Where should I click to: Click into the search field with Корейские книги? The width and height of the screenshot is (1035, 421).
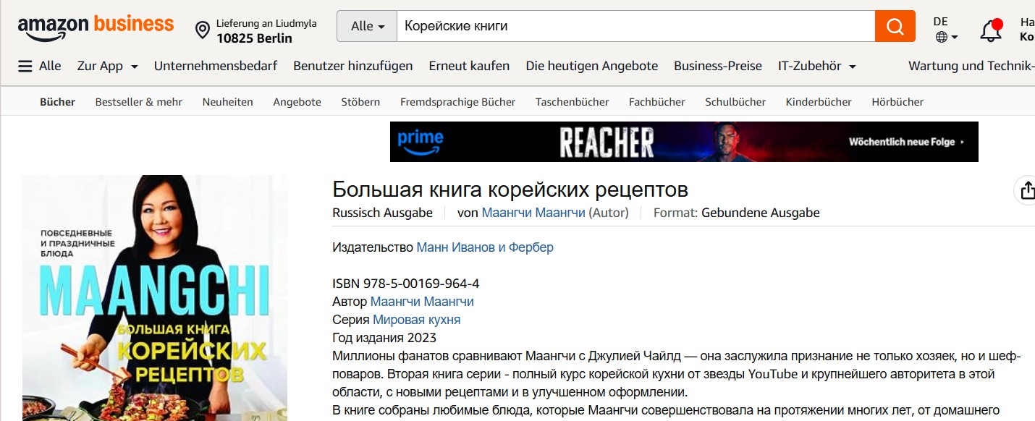tap(635, 26)
